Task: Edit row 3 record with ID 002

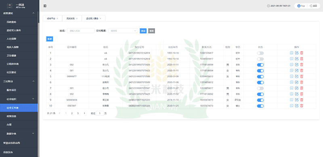Action: click(x=297, y=65)
